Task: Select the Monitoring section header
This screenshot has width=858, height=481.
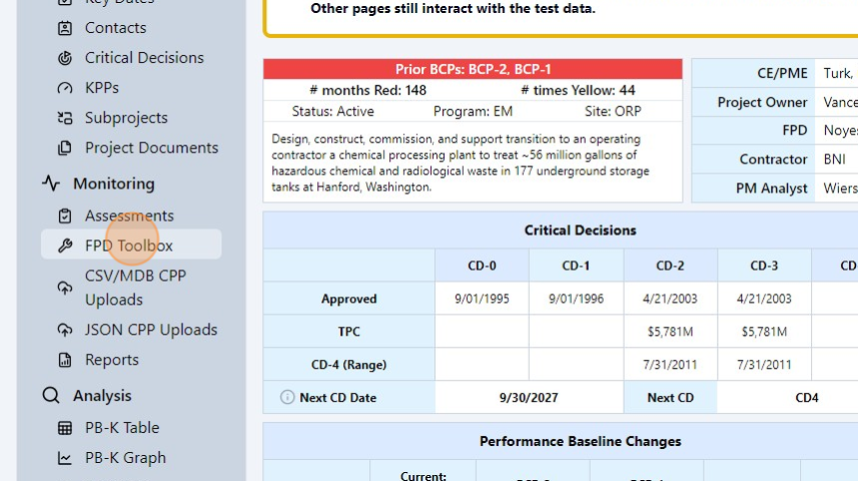Action: point(113,184)
